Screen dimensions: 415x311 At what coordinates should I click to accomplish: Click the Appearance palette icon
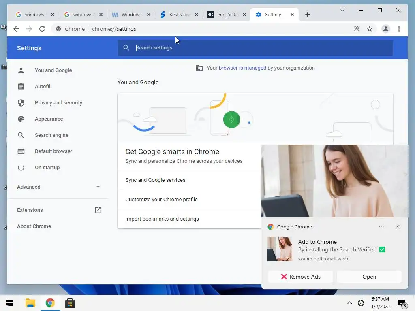click(21, 119)
